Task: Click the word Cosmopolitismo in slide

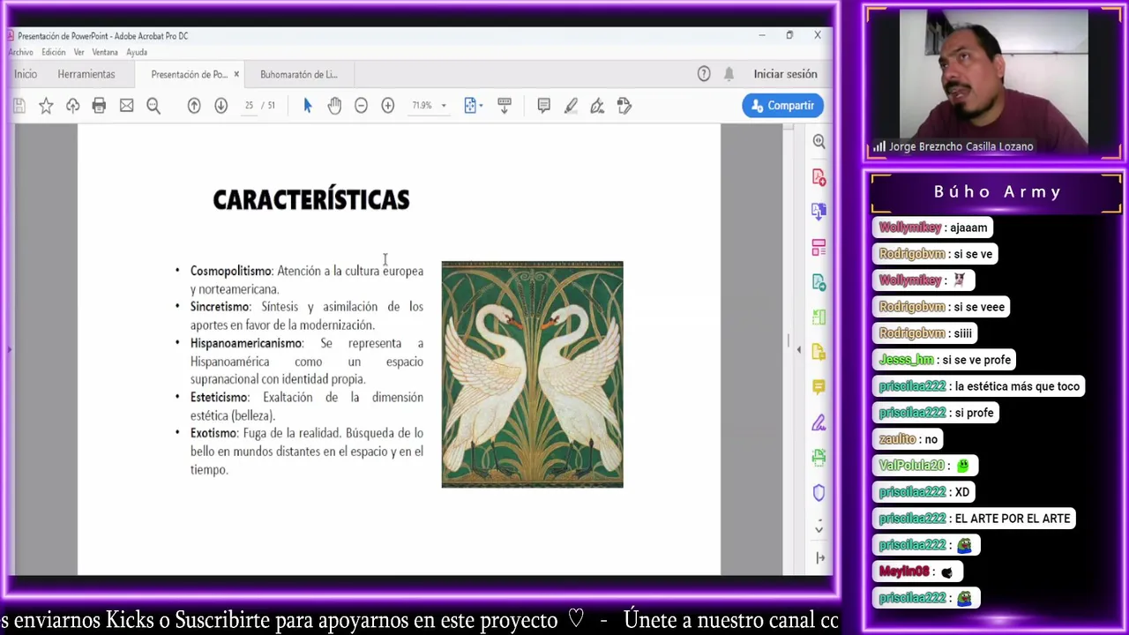Action: coord(231,271)
